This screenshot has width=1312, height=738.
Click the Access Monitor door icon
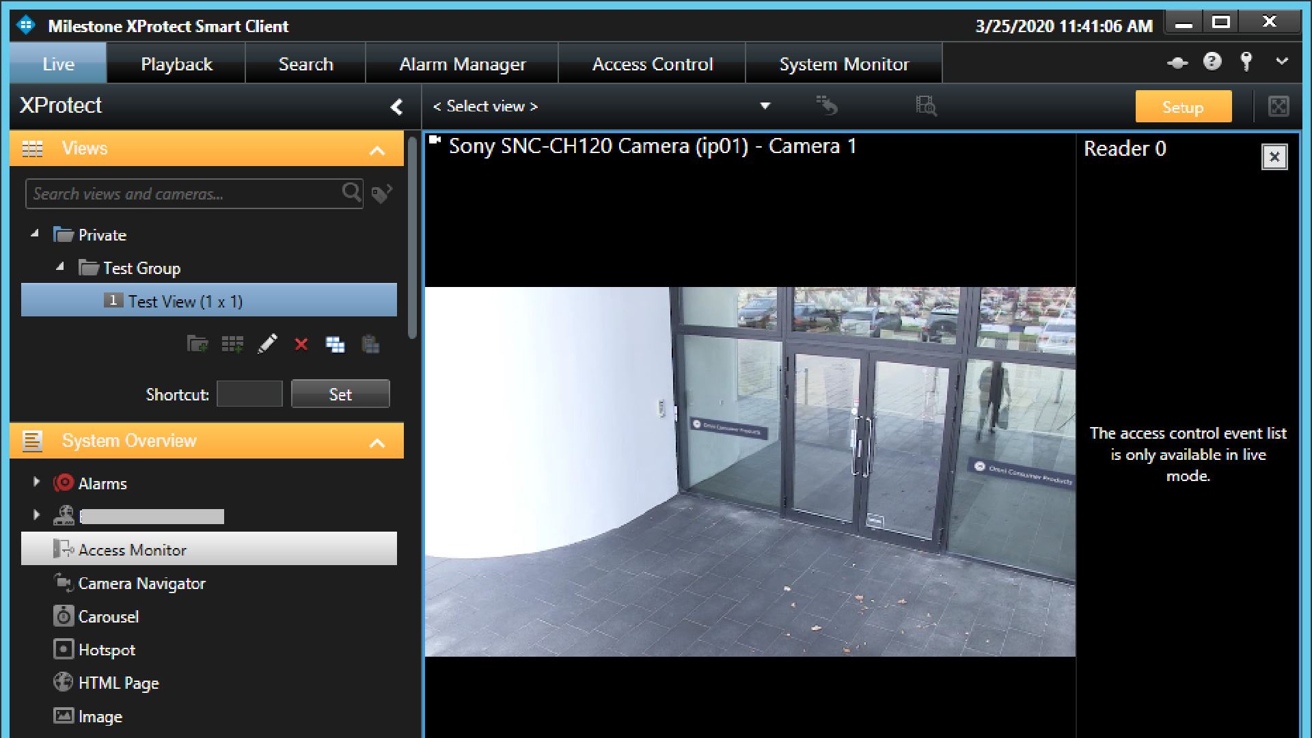[63, 549]
